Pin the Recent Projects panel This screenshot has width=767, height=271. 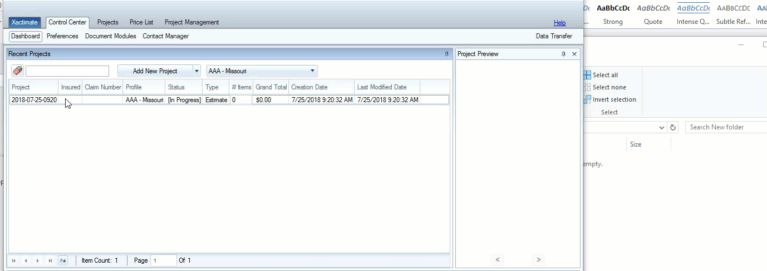(446, 54)
